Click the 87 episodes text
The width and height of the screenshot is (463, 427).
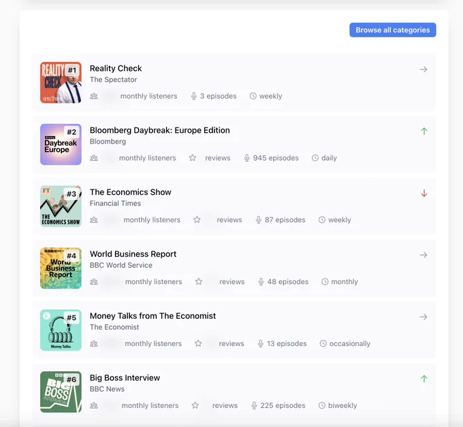[x=285, y=220]
